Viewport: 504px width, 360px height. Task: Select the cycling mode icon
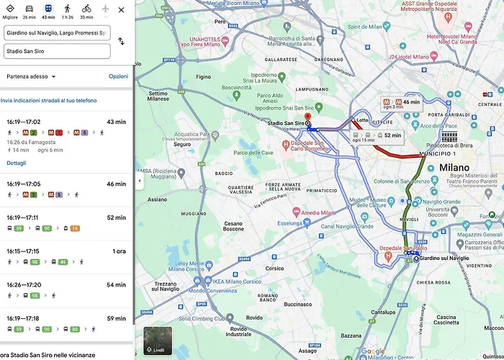[x=86, y=10]
